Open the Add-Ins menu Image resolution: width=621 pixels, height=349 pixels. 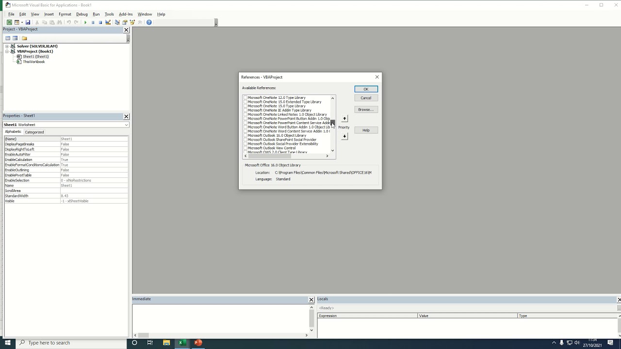point(126,14)
